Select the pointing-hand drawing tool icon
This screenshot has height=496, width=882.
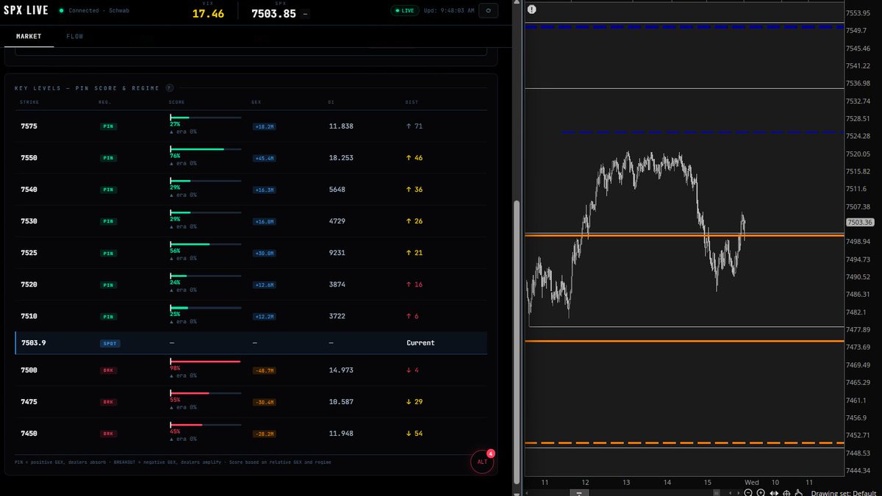point(799,492)
